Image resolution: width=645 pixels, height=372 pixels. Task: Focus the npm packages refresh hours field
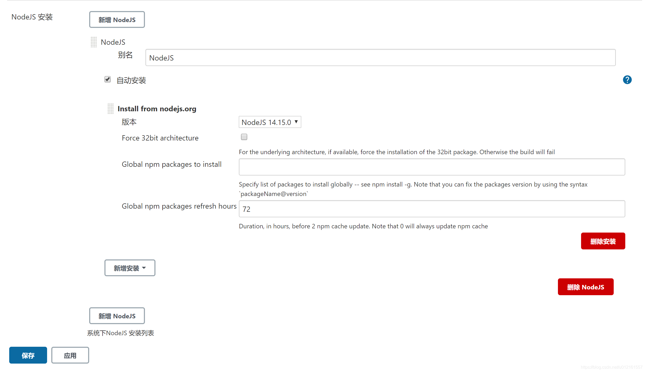432,209
